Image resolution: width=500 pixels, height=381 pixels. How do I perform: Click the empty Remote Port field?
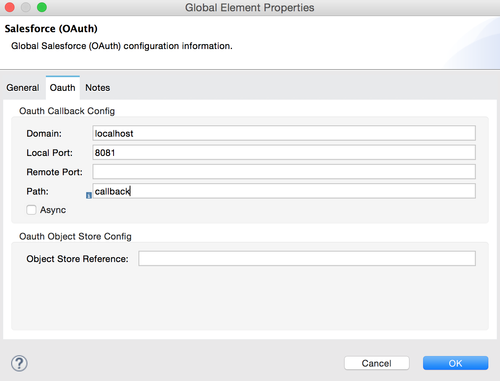pos(282,172)
